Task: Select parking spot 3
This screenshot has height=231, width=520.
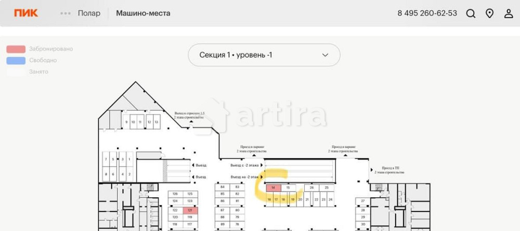Action: click(122, 160)
